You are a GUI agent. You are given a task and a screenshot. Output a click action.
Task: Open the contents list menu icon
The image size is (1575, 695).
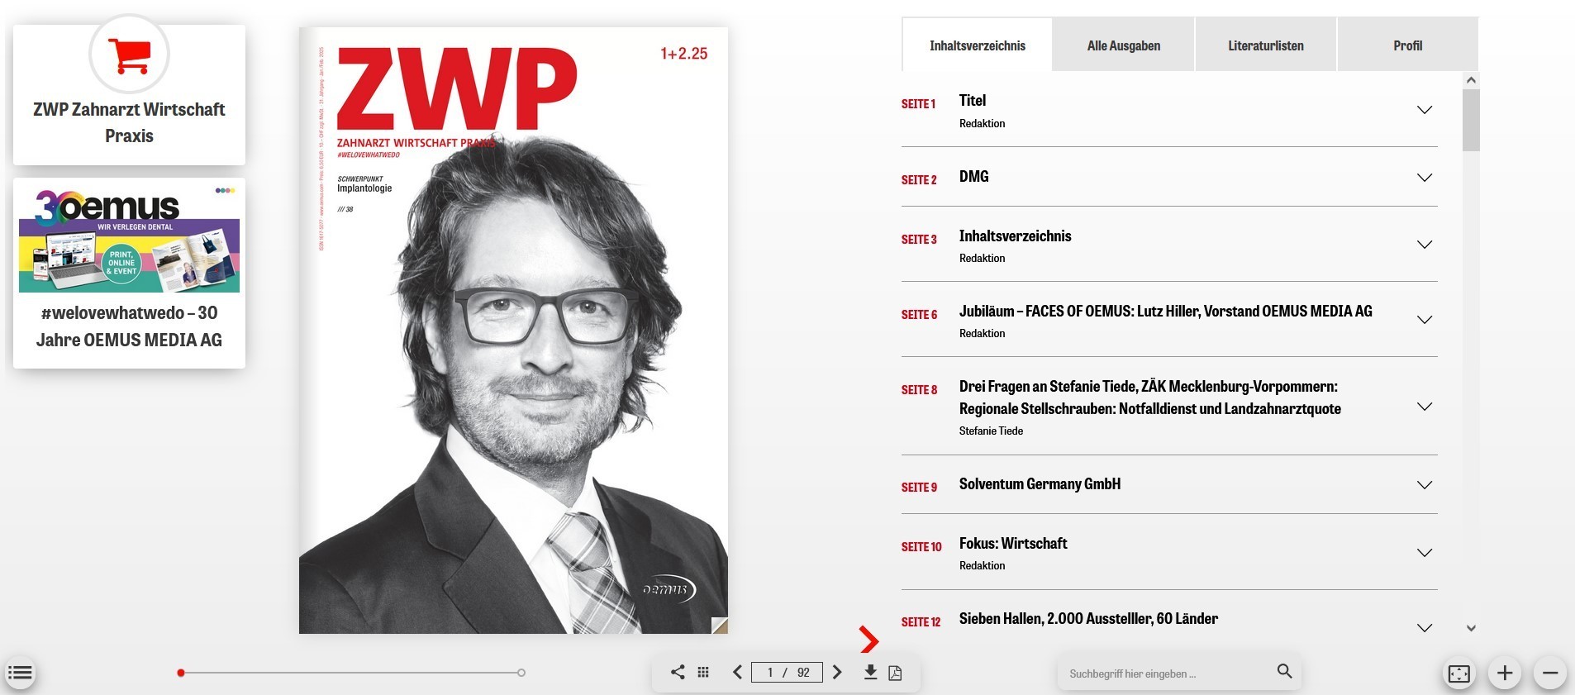tap(20, 674)
